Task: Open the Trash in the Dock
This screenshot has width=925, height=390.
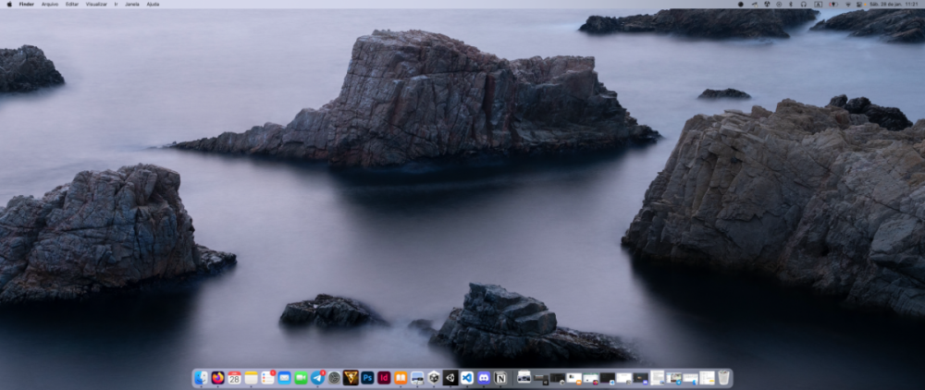Action: click(x=723, y=378)
